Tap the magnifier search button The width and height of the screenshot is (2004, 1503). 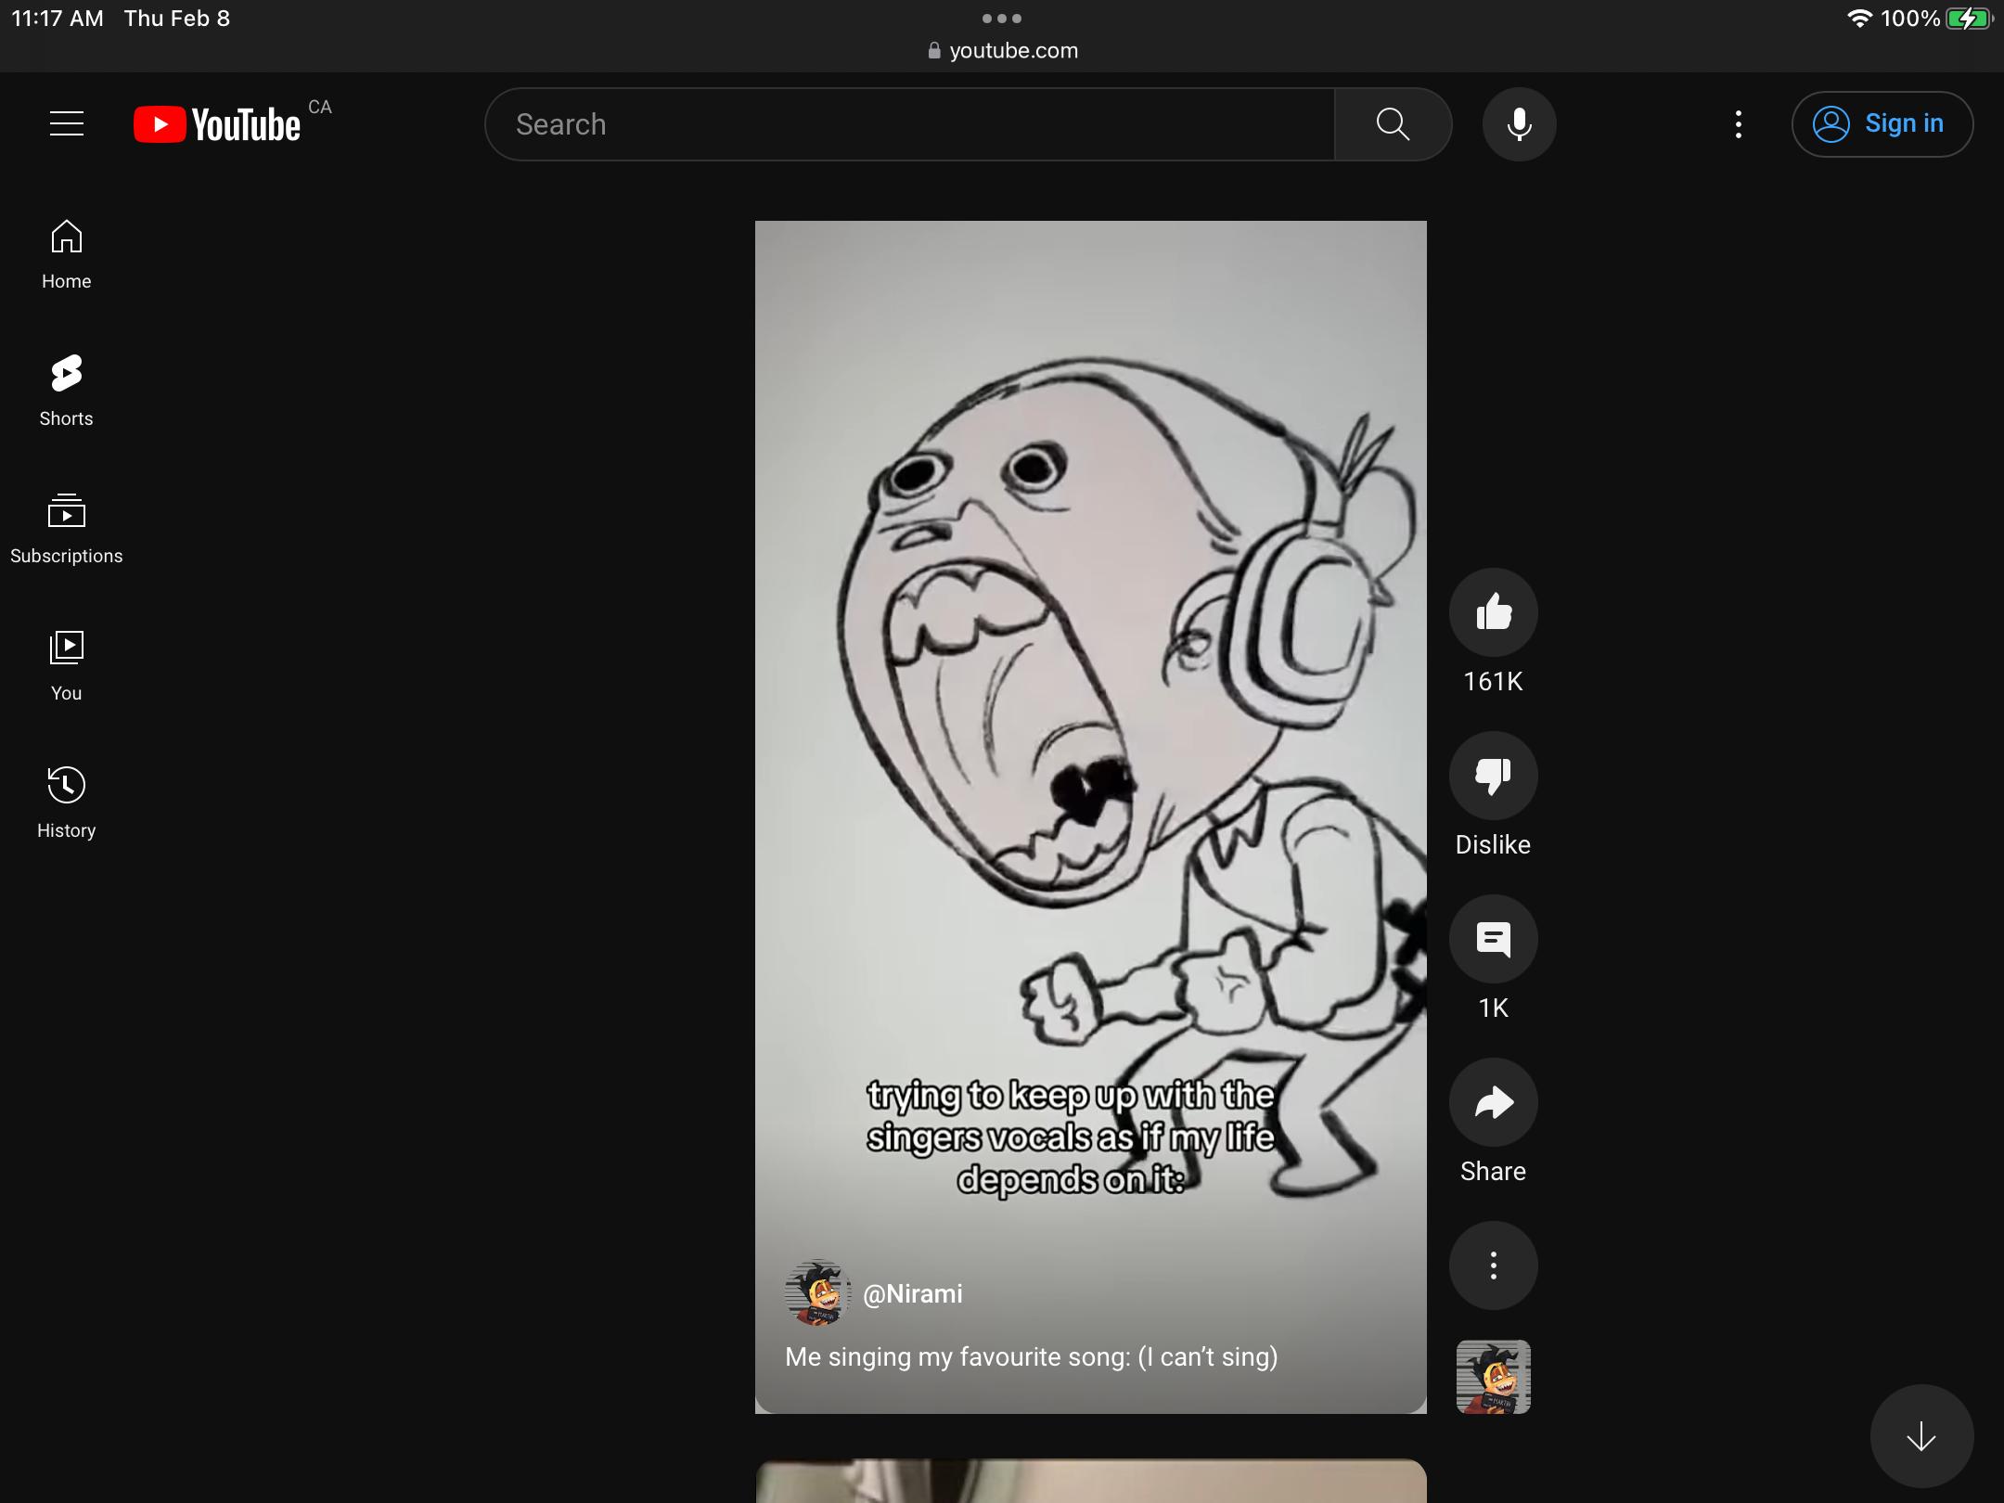point(1393,124)
